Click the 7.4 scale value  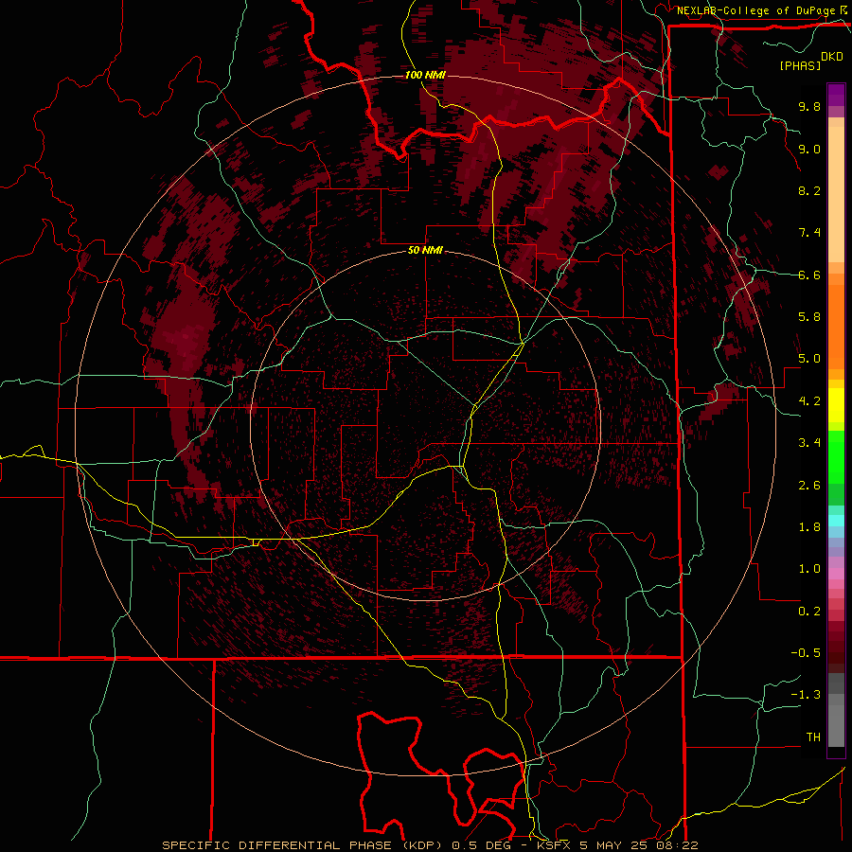coord(809,233)
